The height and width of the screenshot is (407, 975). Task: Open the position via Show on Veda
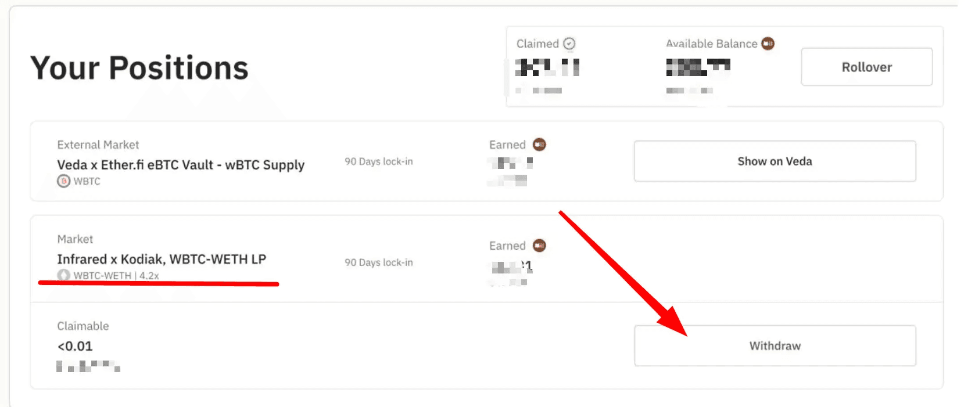coord(775,161)
